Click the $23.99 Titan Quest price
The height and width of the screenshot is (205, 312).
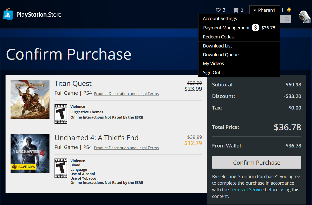click(x=193, y=89)
